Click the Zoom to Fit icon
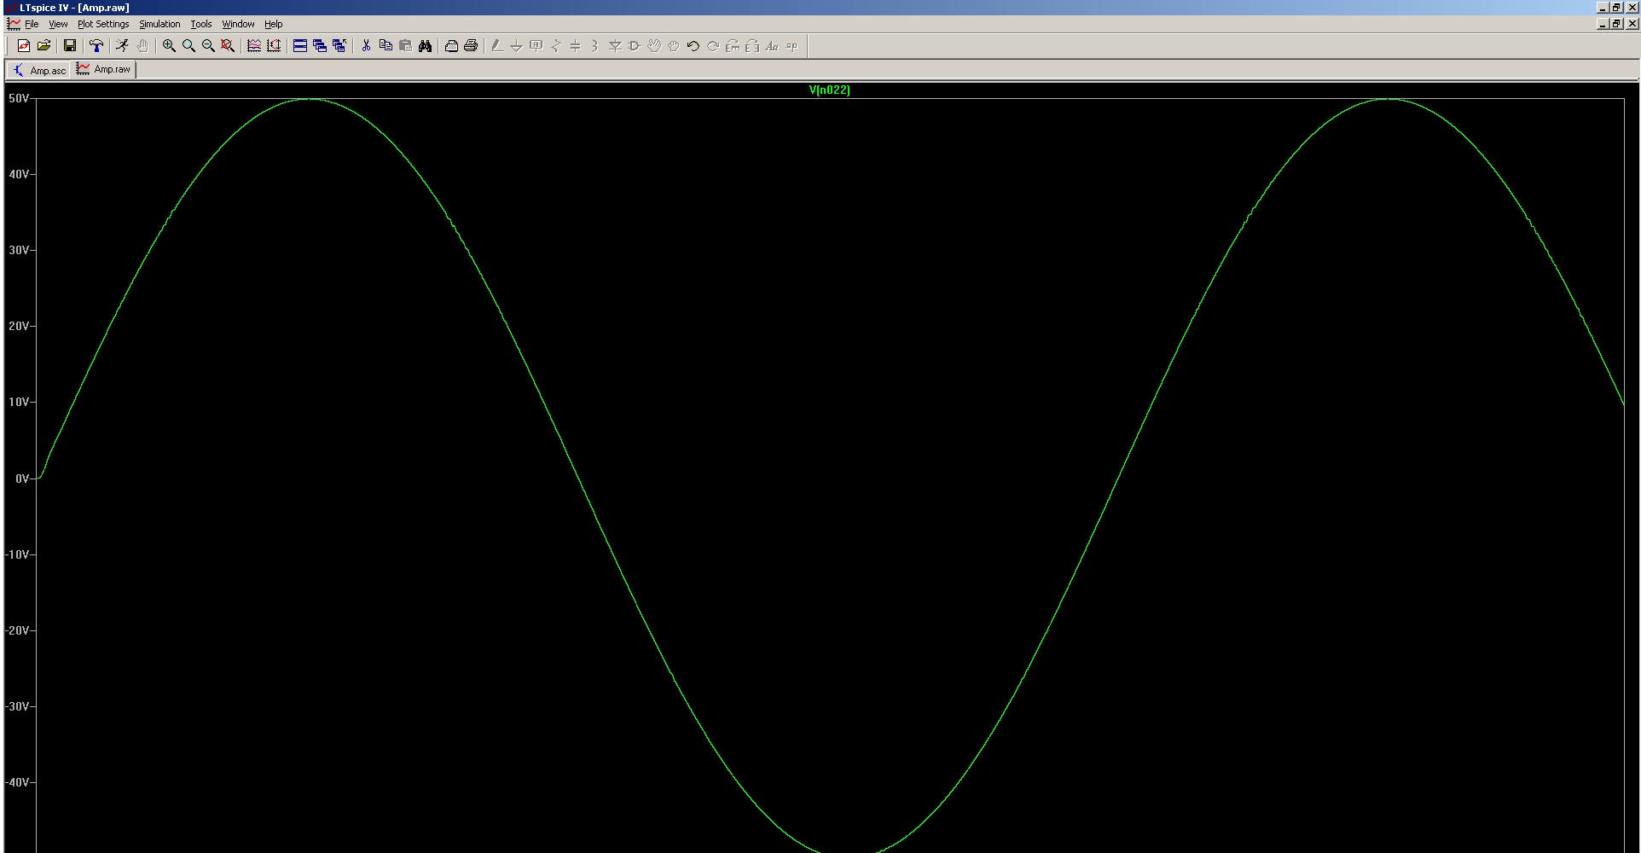The width and height of the screenshot is (1641, 853). pos(228,46)
